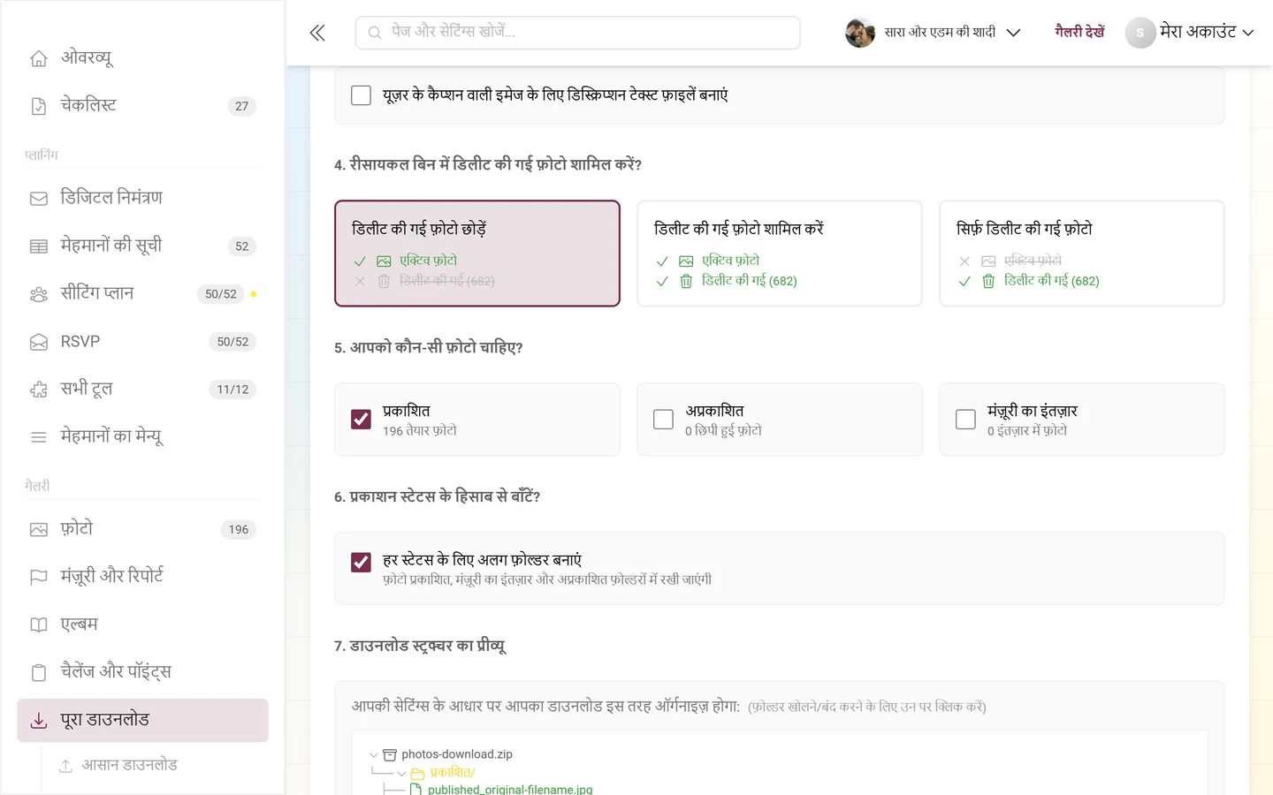Click the RSVP open-envelope icon
The image size is (1273, 795).
pos(39,342)
